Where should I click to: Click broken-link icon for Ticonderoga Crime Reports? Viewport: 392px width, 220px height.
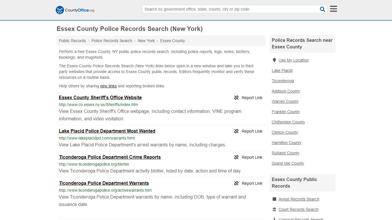point(236,157)
